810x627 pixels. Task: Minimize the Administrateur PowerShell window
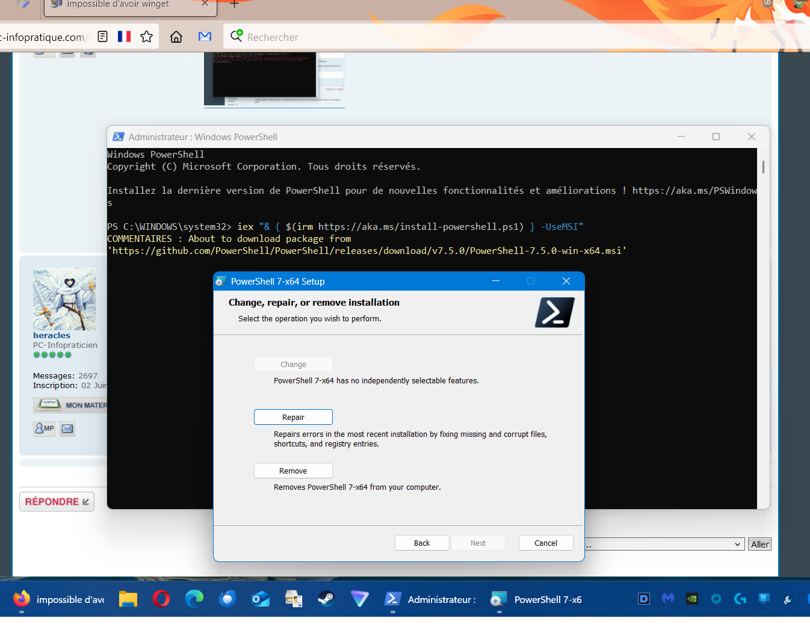[x=681, y=137]
